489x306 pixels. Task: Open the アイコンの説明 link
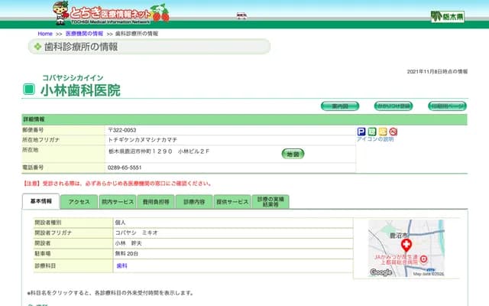click(x=375, y=139)
